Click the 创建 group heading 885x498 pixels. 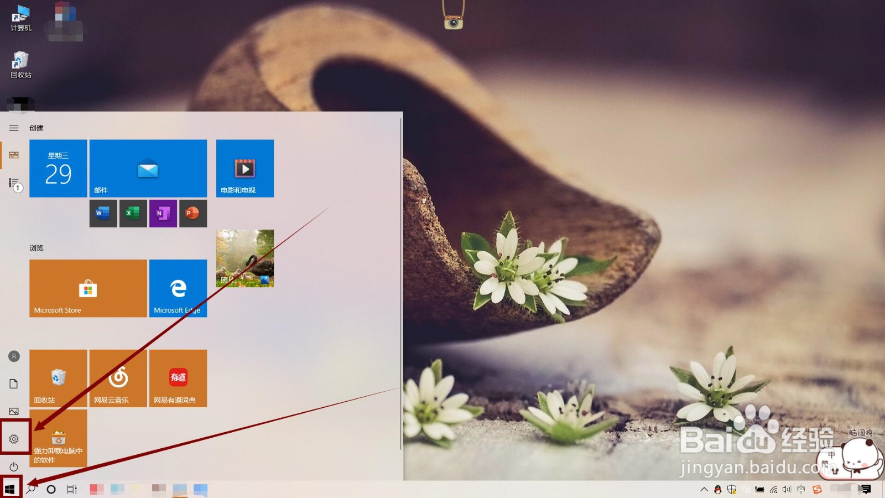tap(37, 128)
